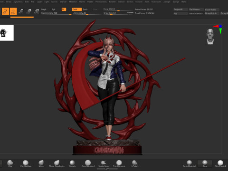Click the GroupVisible button
228x171 pixels.
tap(212, 13)
